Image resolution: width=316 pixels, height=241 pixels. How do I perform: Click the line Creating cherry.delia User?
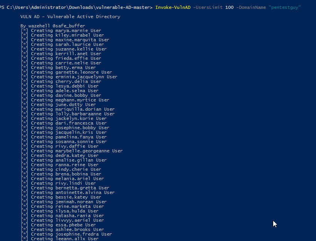61,81
